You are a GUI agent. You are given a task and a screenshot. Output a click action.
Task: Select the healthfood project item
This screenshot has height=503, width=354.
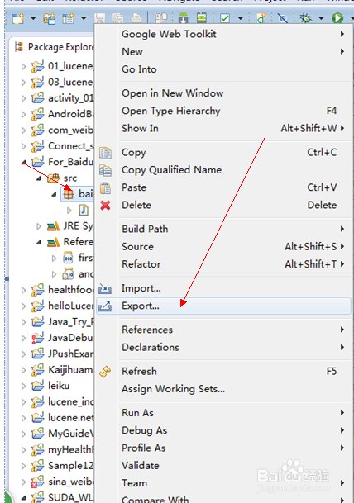pyautogui.click(x=63, y=290)
